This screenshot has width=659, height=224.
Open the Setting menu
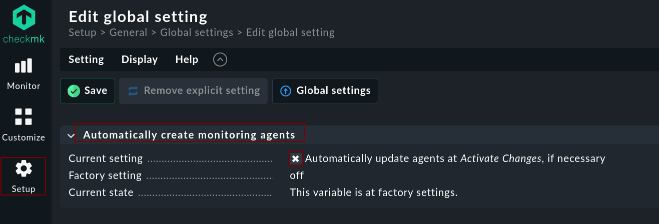(x=86, y=59)
